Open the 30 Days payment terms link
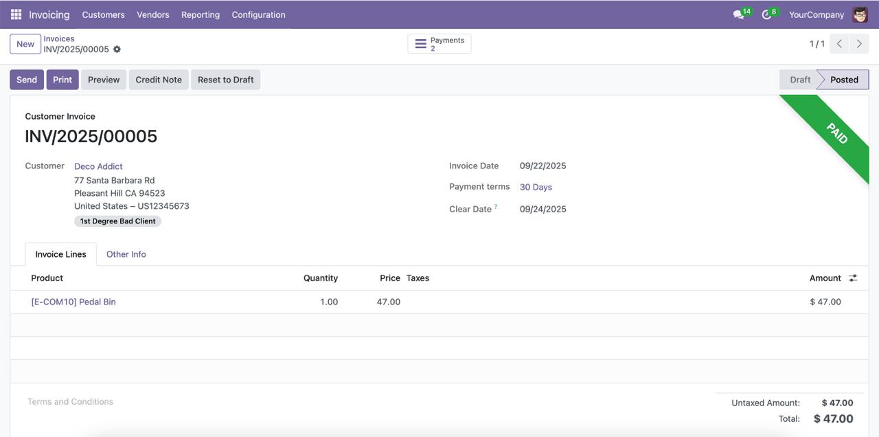Image resolution: width=879 pixels, height=437 pixels. click(536, 187)
